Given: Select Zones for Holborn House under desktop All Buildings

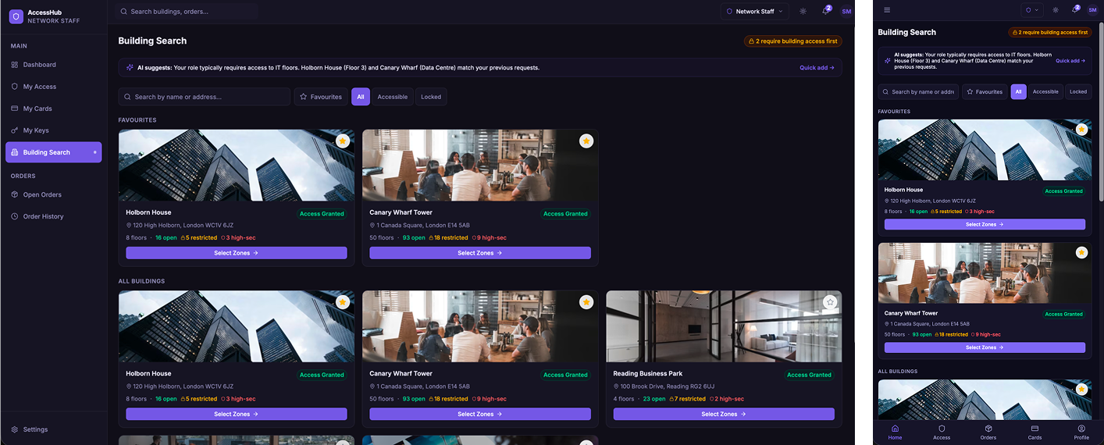Looking at the screenshot, I should click(x=237, y=414).
